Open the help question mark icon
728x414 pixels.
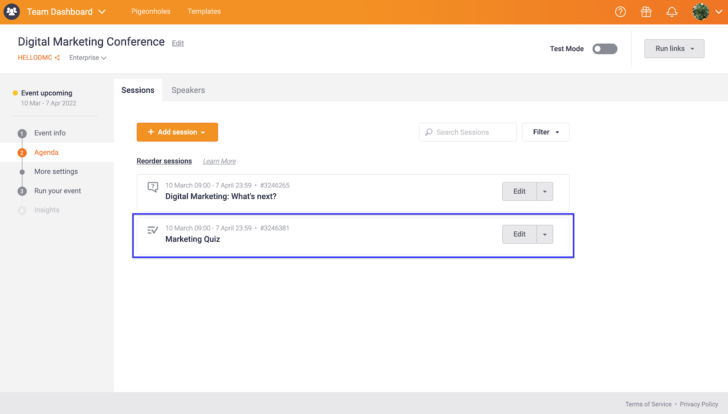(620, 12)
